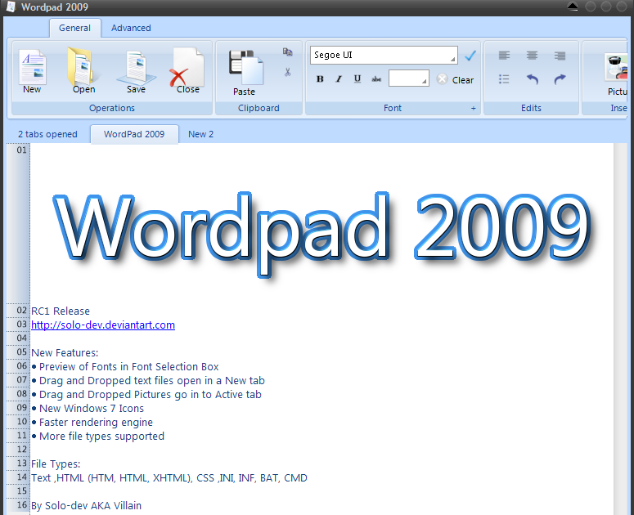This screenshot has width=634, height=515.
Task: Insert a bulleted list
Action: click(x=504, y=78)
